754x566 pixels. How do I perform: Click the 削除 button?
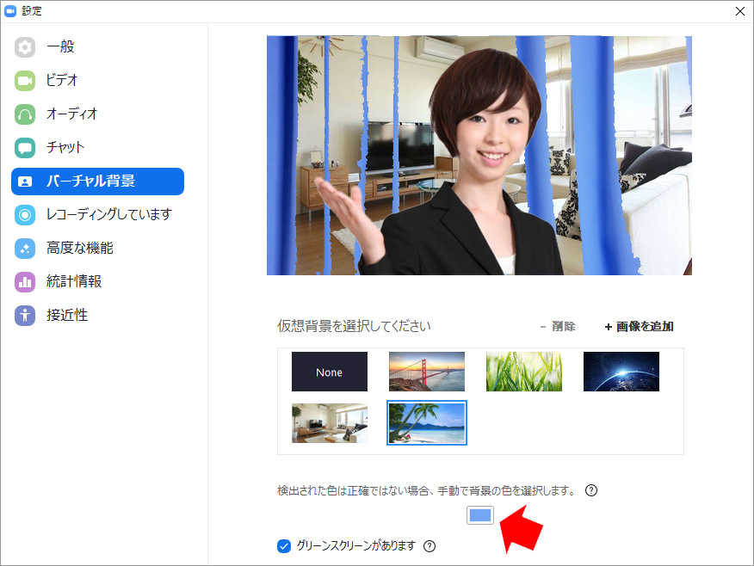(557, 327)
